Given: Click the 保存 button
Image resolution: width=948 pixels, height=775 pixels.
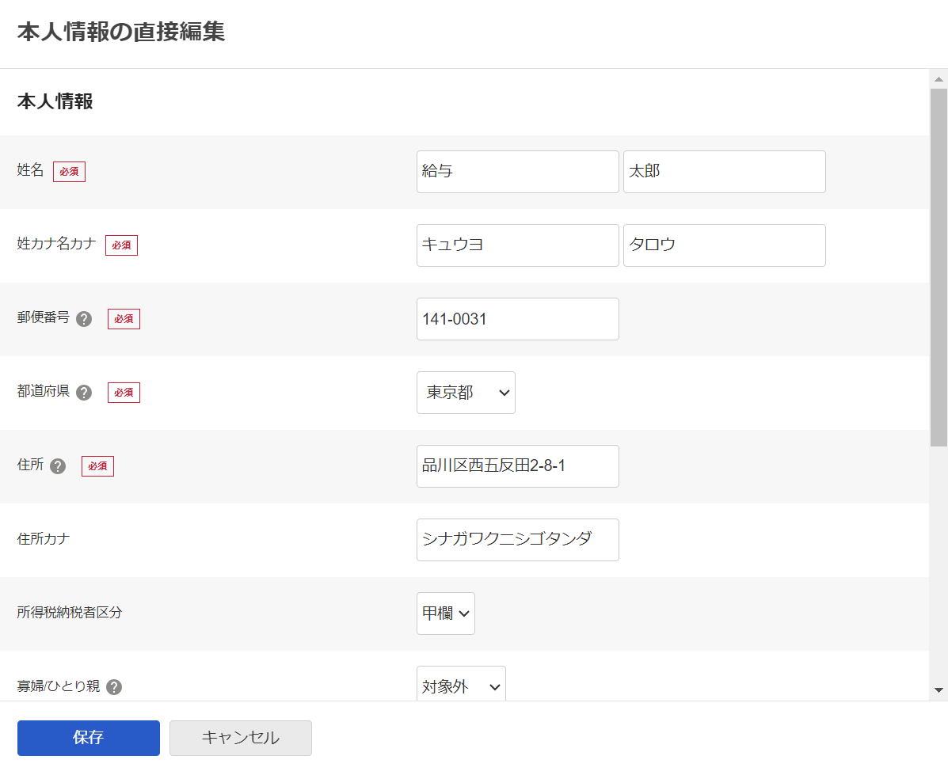Looking at the screenshot, I should (89, 738).
